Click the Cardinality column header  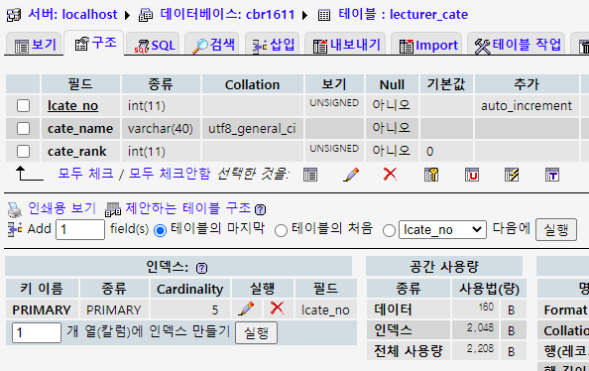click(x=189, y=289)
